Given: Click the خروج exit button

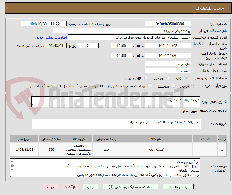Looking at the screenshot, I should click(51, 187).
